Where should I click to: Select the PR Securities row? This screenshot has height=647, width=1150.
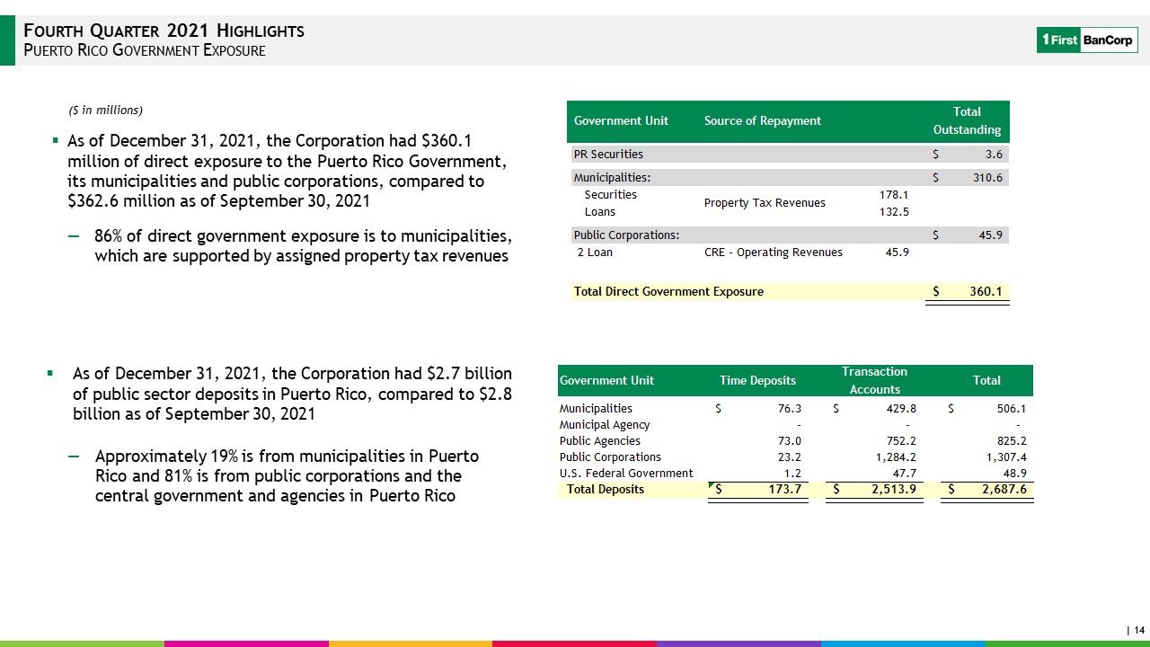[x=788, y=154]
